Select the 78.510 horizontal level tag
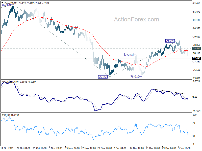 (197, 49)
